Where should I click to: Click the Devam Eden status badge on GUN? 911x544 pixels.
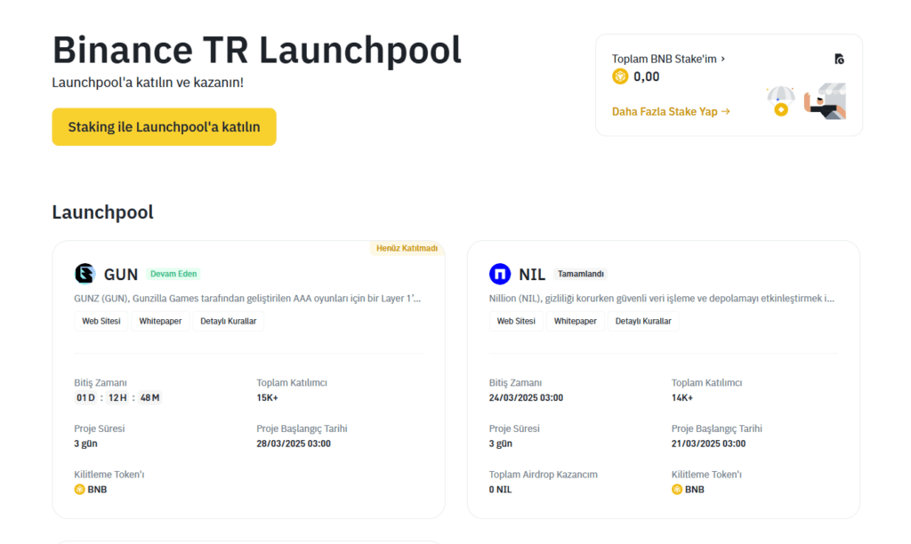173,274
